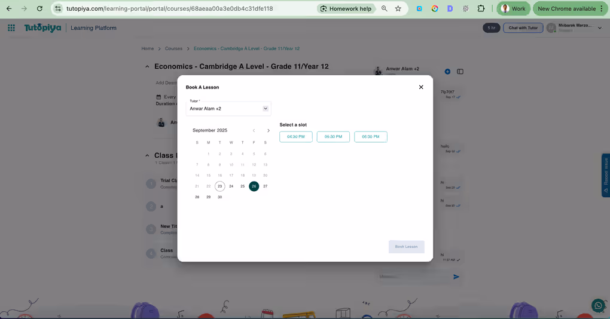Pick September 24 on the calendar
Viewport: 610px width, 319px height.
point(231,186)
